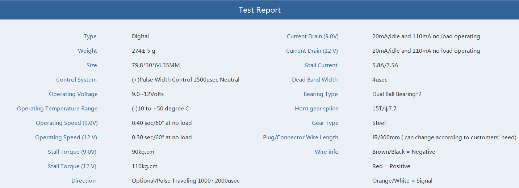Select the Operating Speed (9.0V) label
This screenshot has width=519, height=188.
tap(67, 123)
